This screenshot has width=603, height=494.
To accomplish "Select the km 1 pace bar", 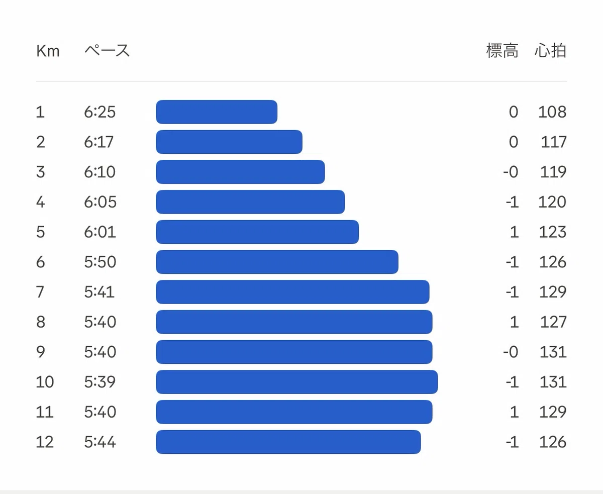I will pos(217,112).
